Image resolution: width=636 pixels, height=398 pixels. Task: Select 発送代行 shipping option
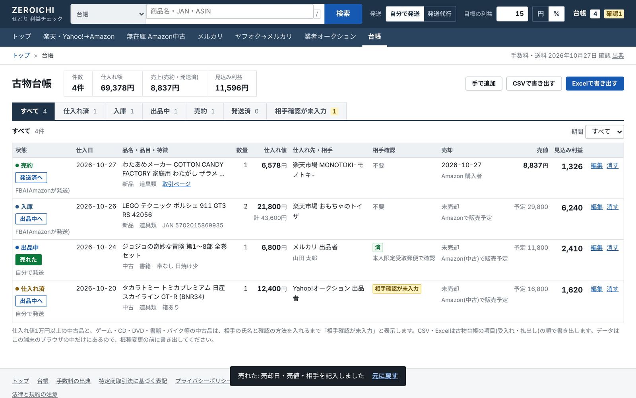pyautogui.click(x=440, y=14)
